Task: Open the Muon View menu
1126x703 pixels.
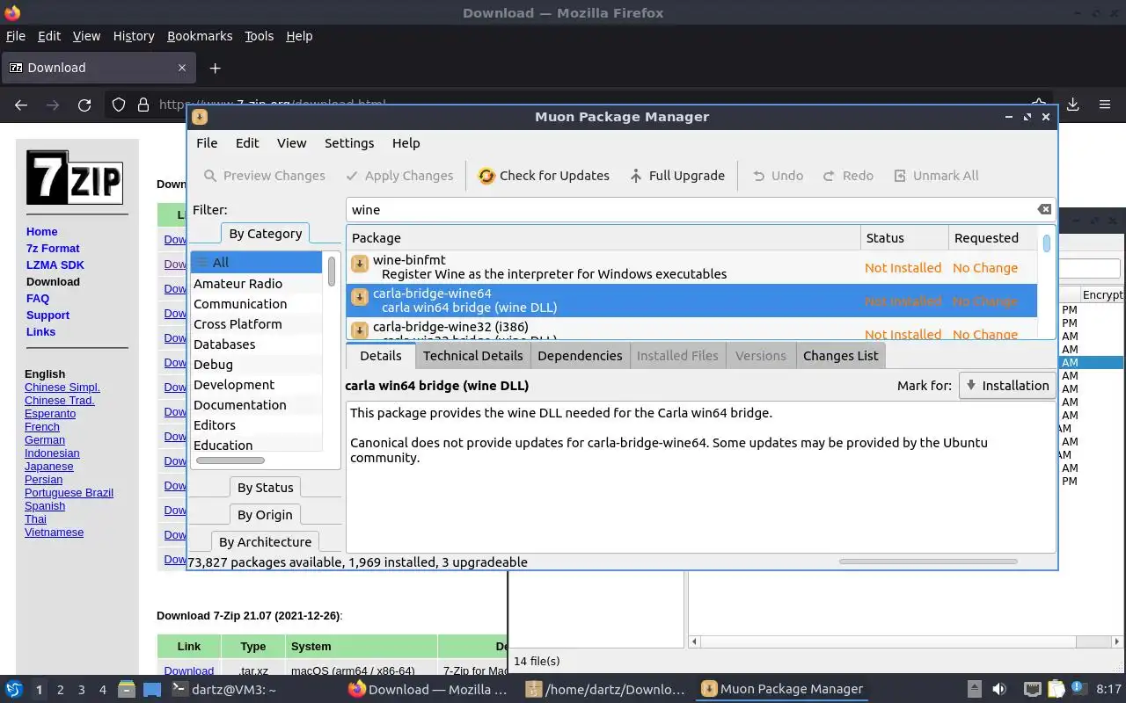Action: [x=292, y=143]
